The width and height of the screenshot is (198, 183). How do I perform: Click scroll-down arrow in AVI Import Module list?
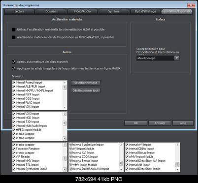[x=121, y=169]
